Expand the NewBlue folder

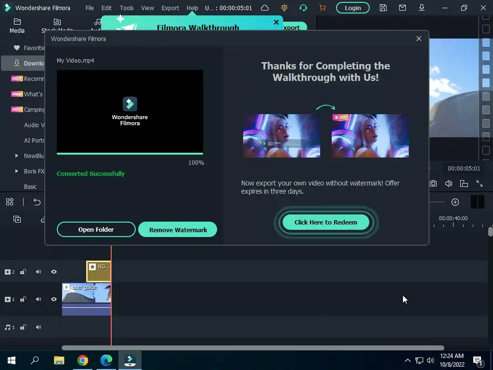click(17, 156)
